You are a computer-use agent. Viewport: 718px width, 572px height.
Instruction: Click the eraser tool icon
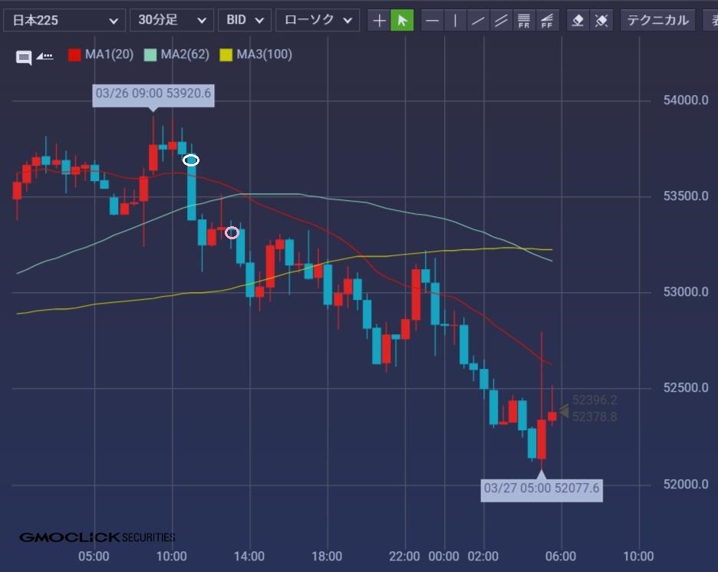[x=578, y=21]
